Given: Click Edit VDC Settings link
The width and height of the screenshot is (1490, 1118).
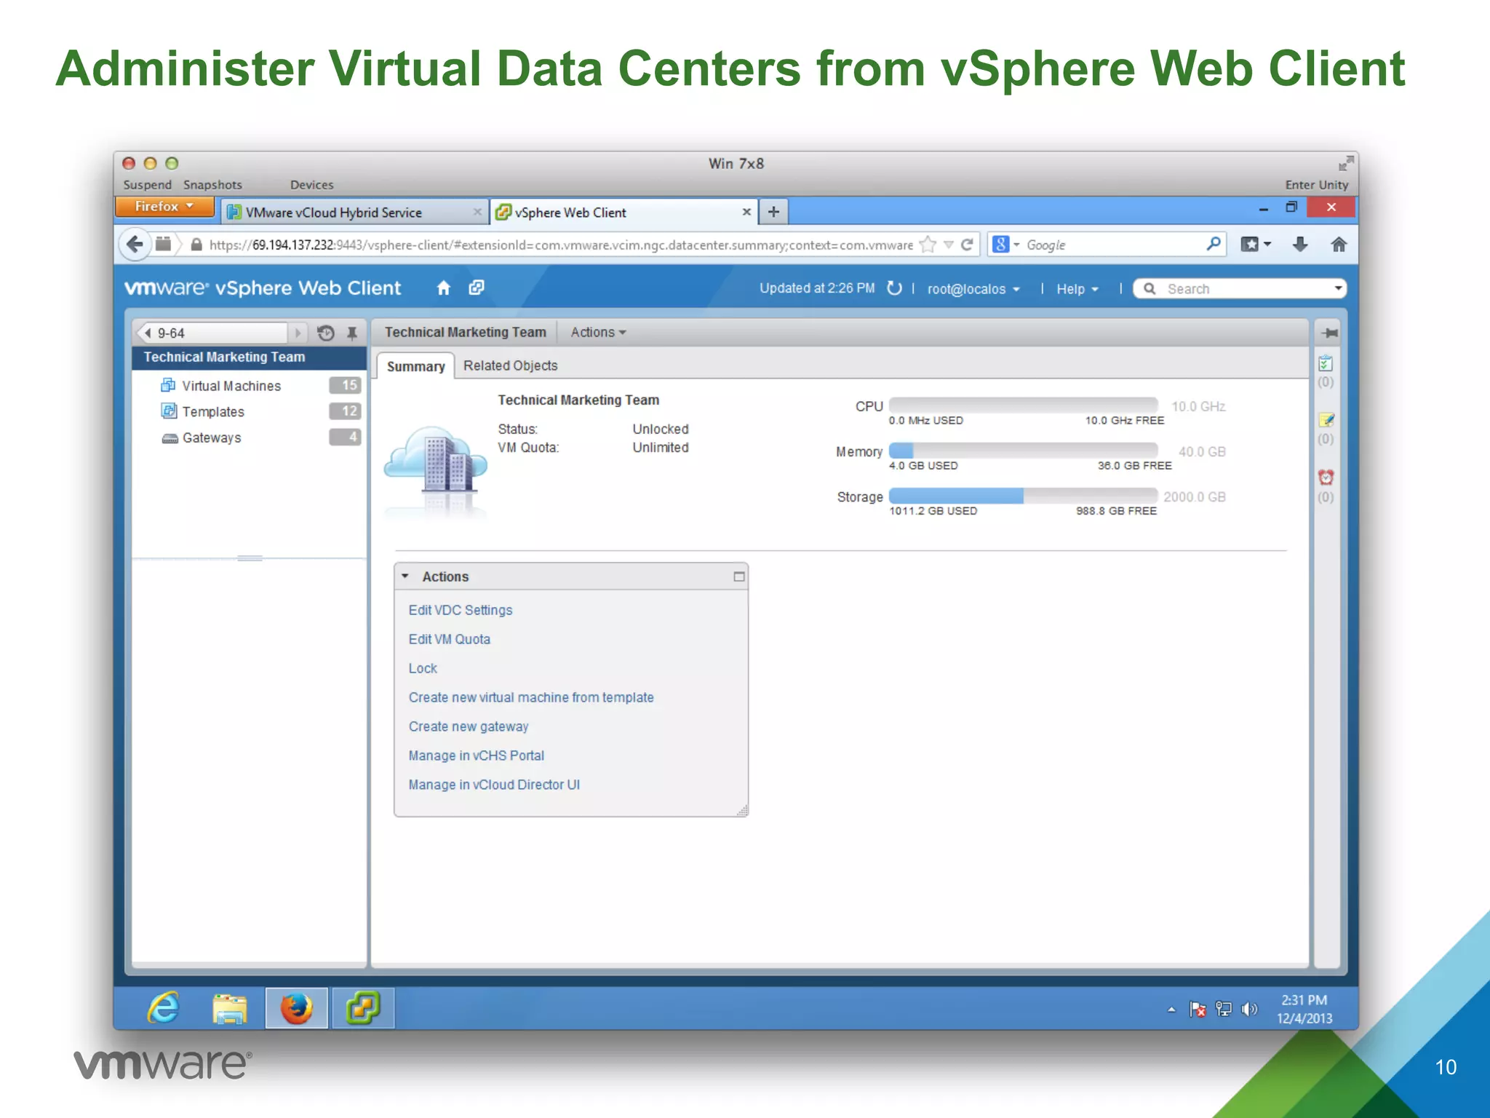Looking at the screenshot, I should 460,610.
